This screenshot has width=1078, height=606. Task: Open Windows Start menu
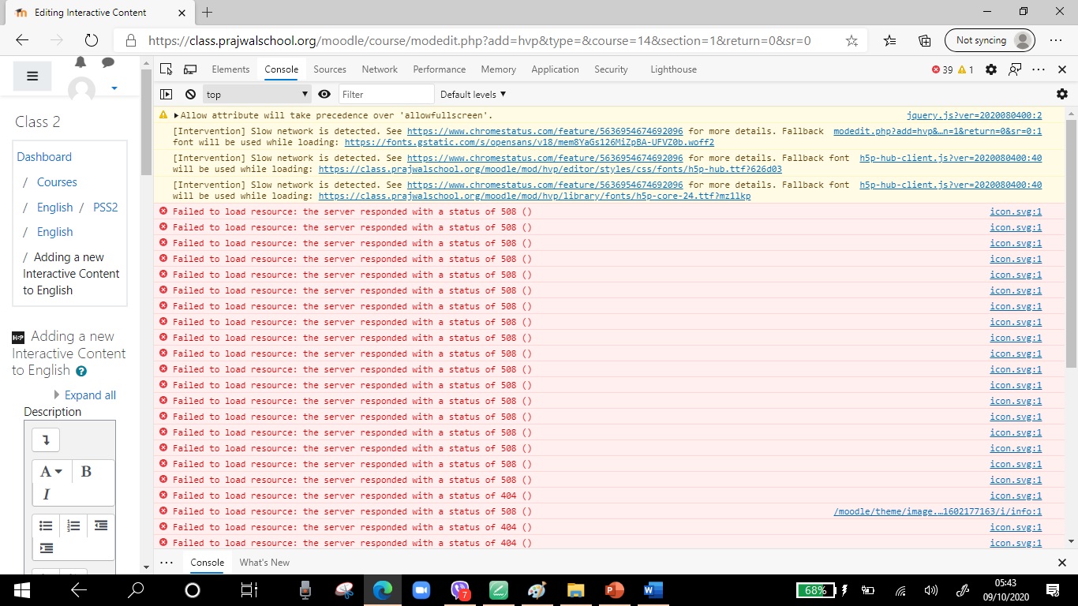point(21,590)
